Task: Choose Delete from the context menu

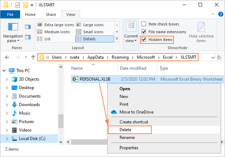Action: coord(125,130)
